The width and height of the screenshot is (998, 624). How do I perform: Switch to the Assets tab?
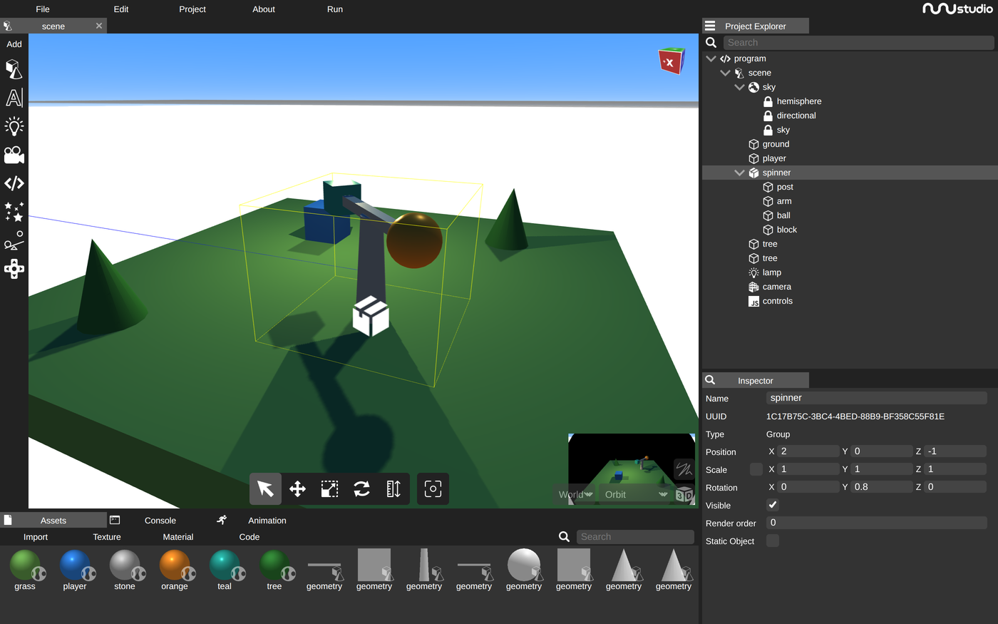coord(53,521)
